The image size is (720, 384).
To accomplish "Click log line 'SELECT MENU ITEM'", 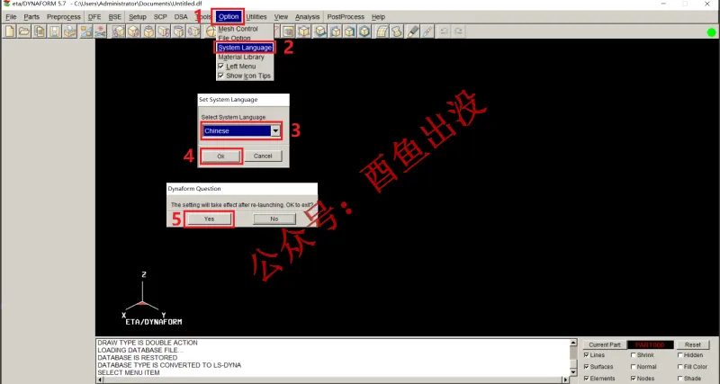I will click(x=129, y=372).
